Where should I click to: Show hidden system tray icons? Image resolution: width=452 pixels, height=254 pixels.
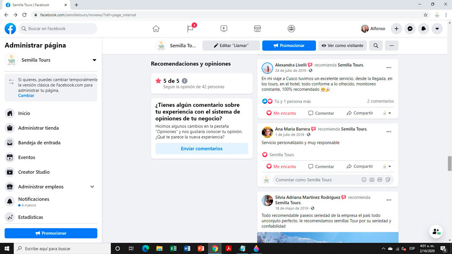383,249
